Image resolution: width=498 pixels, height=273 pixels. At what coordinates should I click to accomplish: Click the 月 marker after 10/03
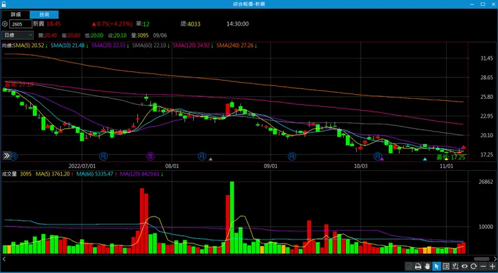[378, 156]
